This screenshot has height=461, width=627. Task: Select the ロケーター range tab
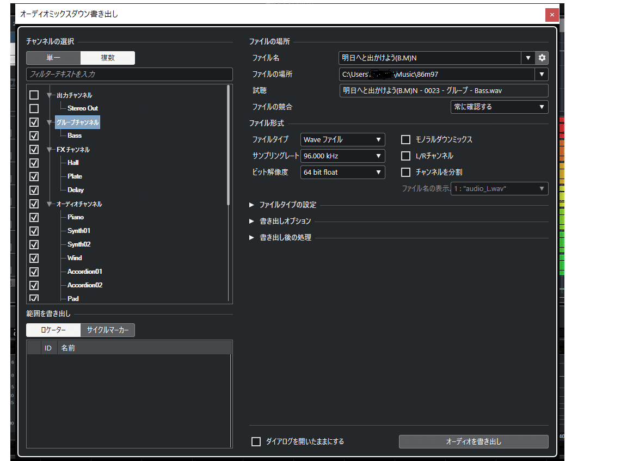point(53,330)
